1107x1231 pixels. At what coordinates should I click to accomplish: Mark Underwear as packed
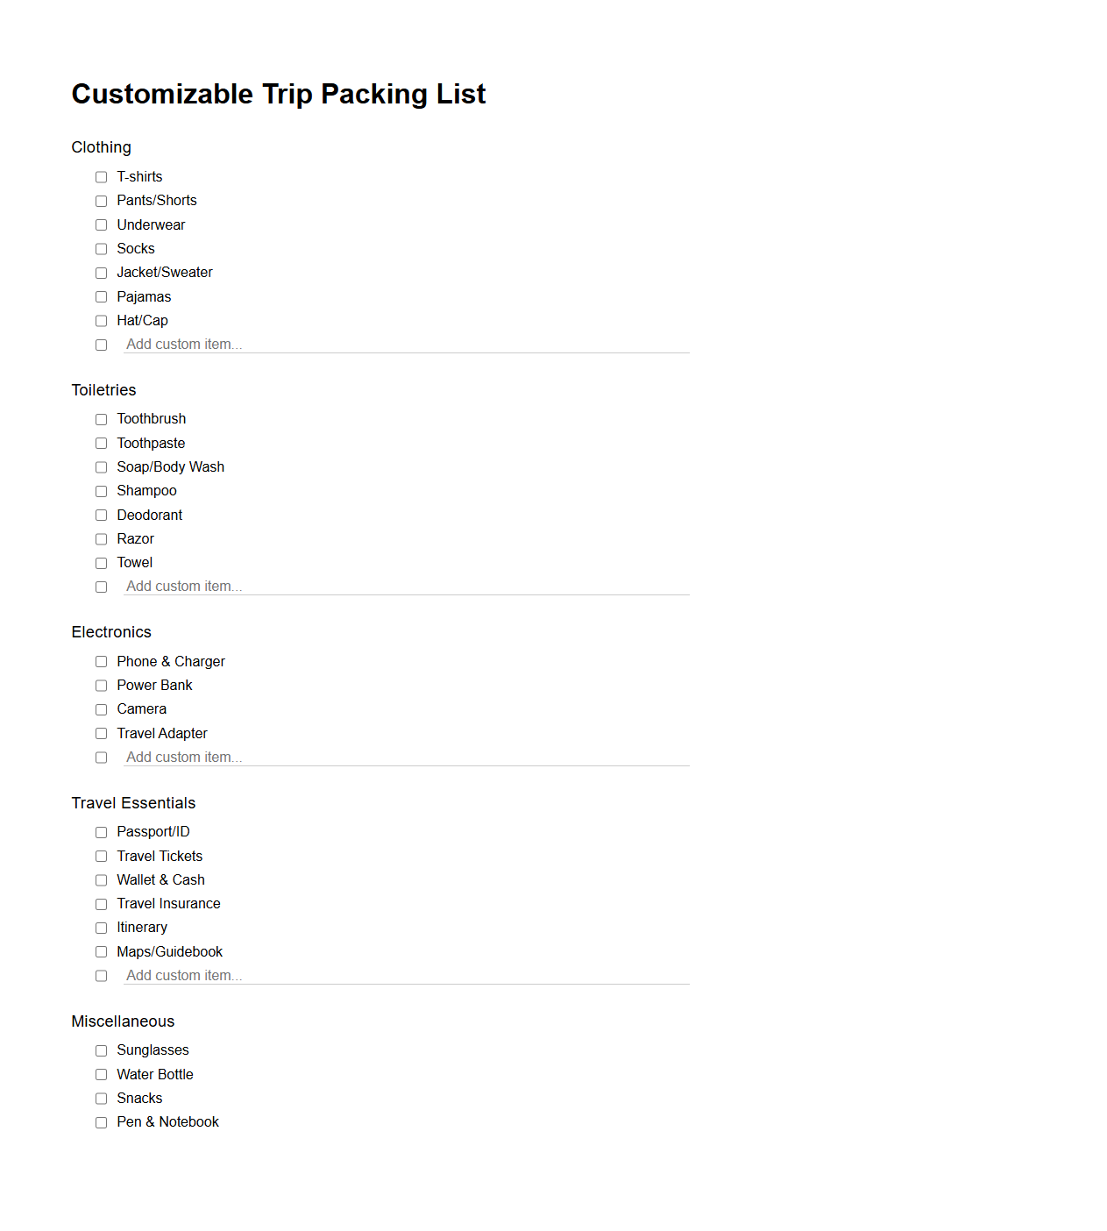click(x=101, y=224)
